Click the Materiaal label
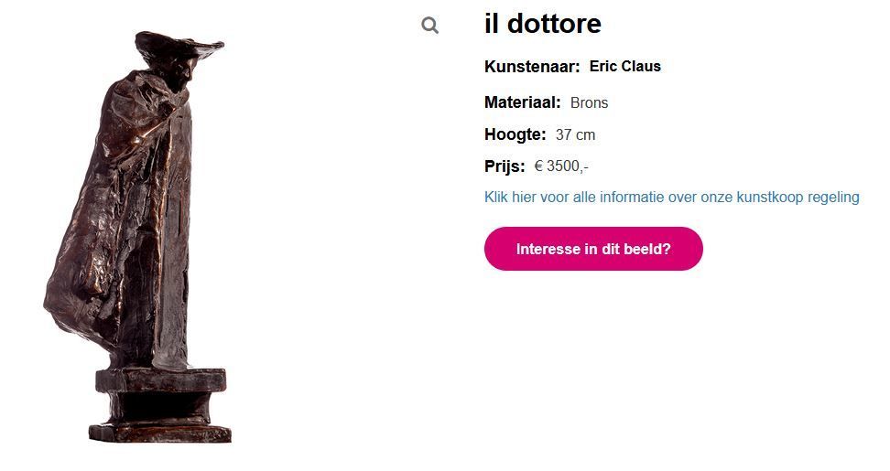 (x=522, y=102)
